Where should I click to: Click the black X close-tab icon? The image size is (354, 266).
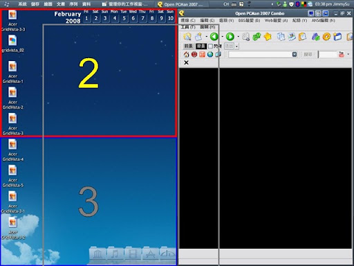click(186, 62)
